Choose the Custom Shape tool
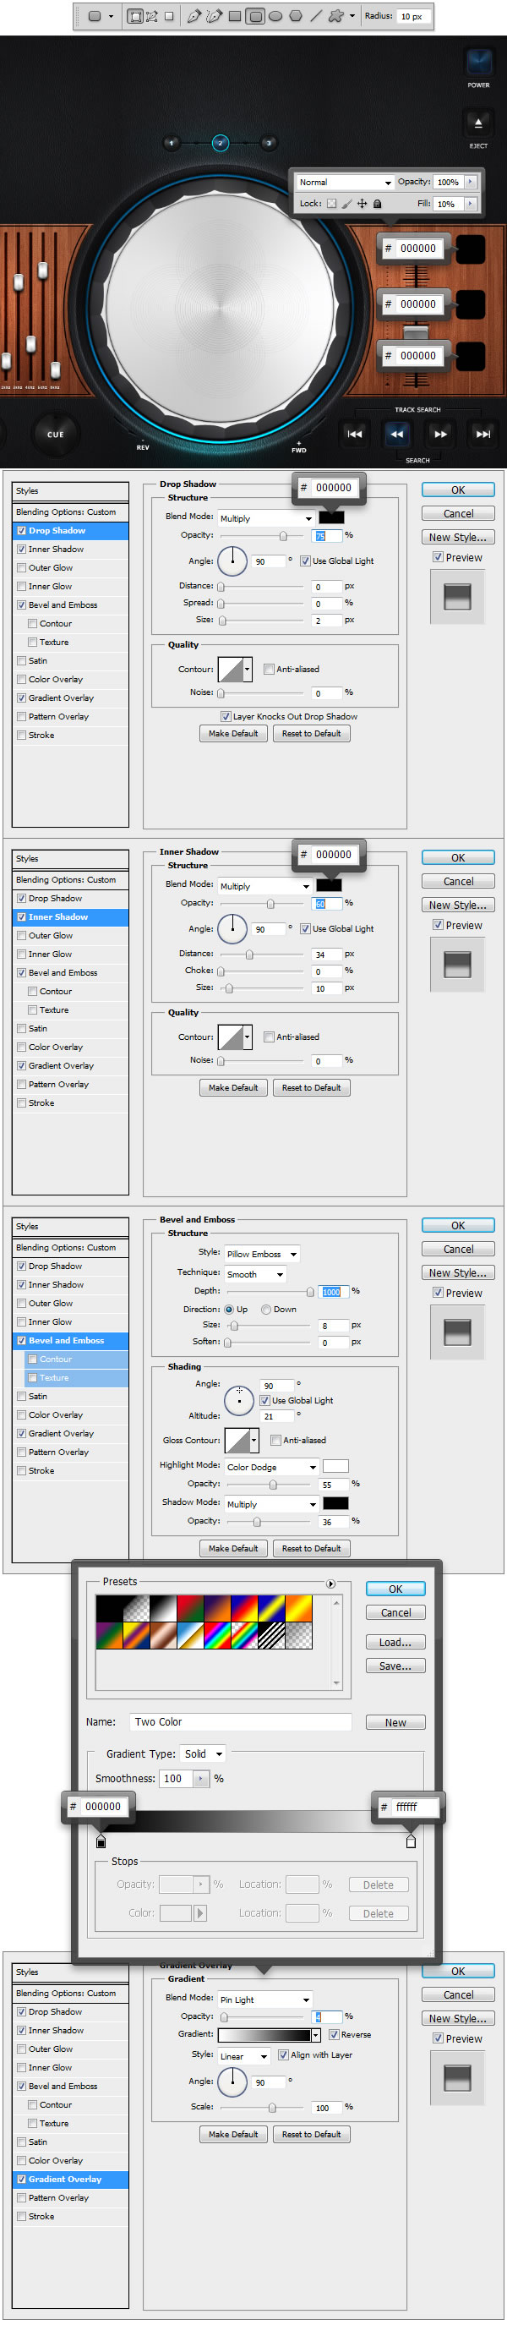This screenshot has width=507, height=2325. [x=335, y=16]
